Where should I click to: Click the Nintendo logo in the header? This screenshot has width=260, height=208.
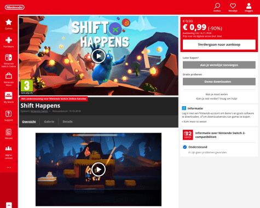[15, 7]
